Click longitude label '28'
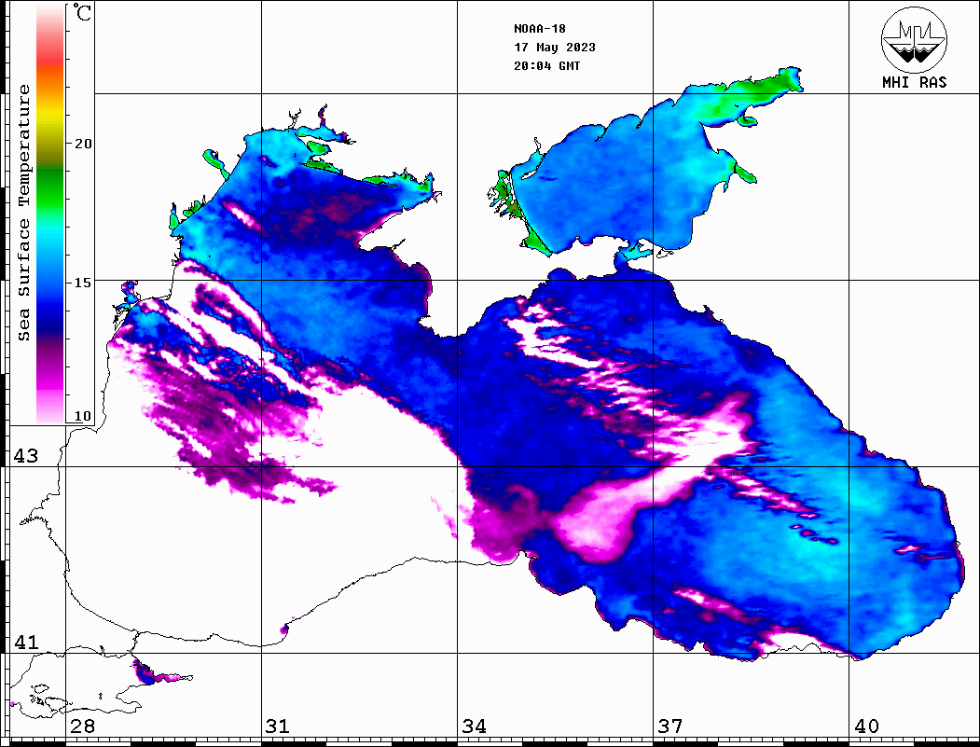The height and width of the screenshot is (747, 980). point(82,726)
